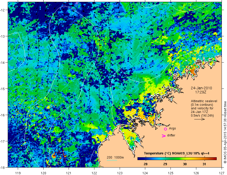Click the 'and velocity for' caption line

(202, 108)
